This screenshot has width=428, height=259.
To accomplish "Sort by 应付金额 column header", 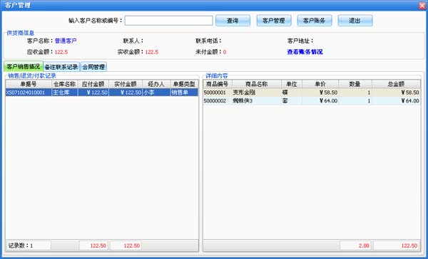I will pyautogui.click(x=93, y=84).
